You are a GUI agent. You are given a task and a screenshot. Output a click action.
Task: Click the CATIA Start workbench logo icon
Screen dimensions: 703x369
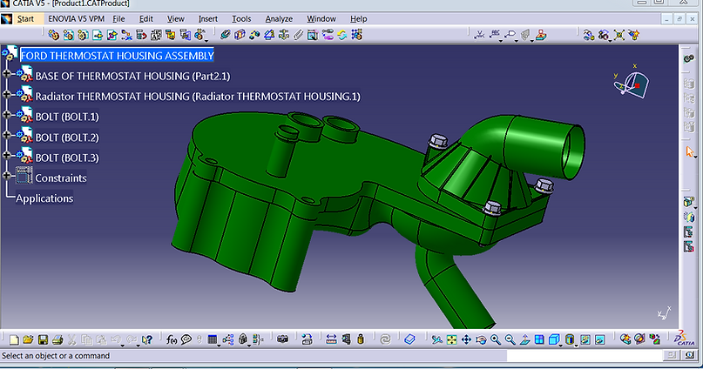[x=6, y=19]
